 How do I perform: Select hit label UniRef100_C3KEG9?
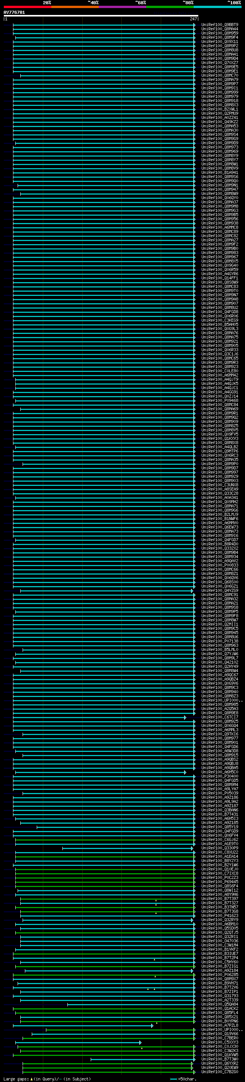(220, 320)
